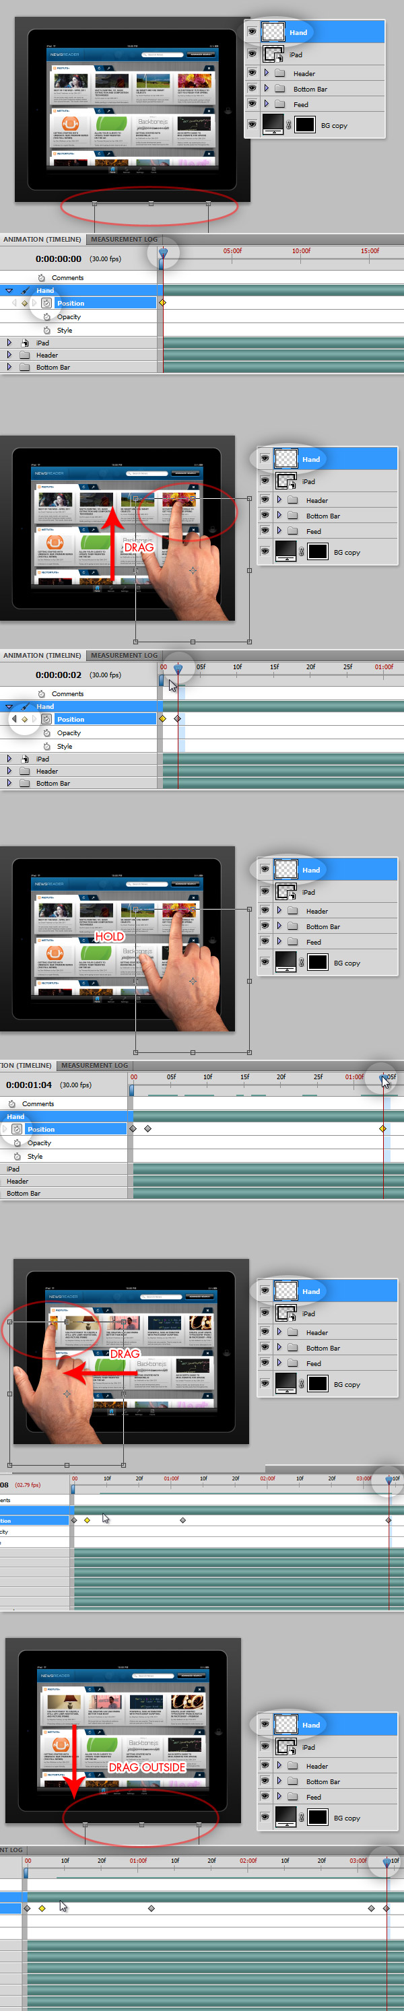Expand Header row in the 0:00:00:02 timeline
Viewport: 404px width, 2011px height.
click(9, 772)
